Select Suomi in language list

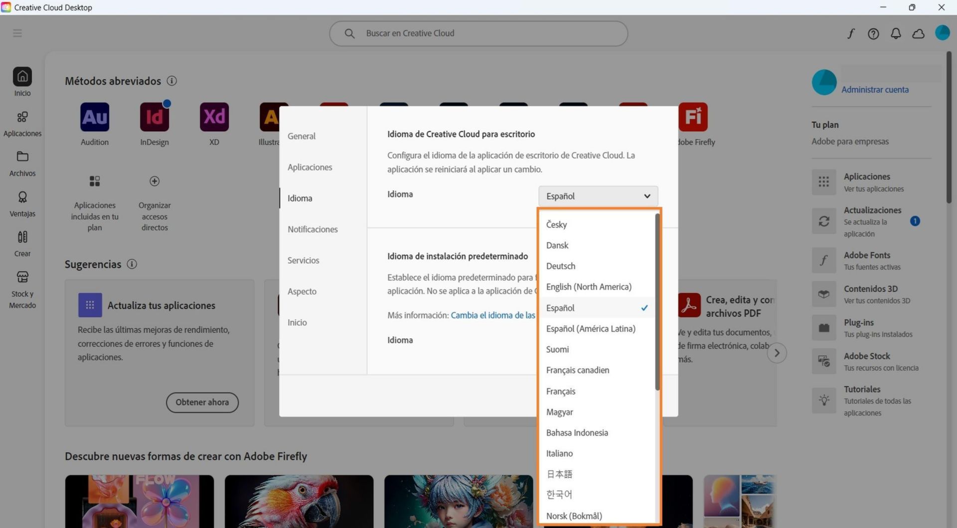tap(597, 350)
